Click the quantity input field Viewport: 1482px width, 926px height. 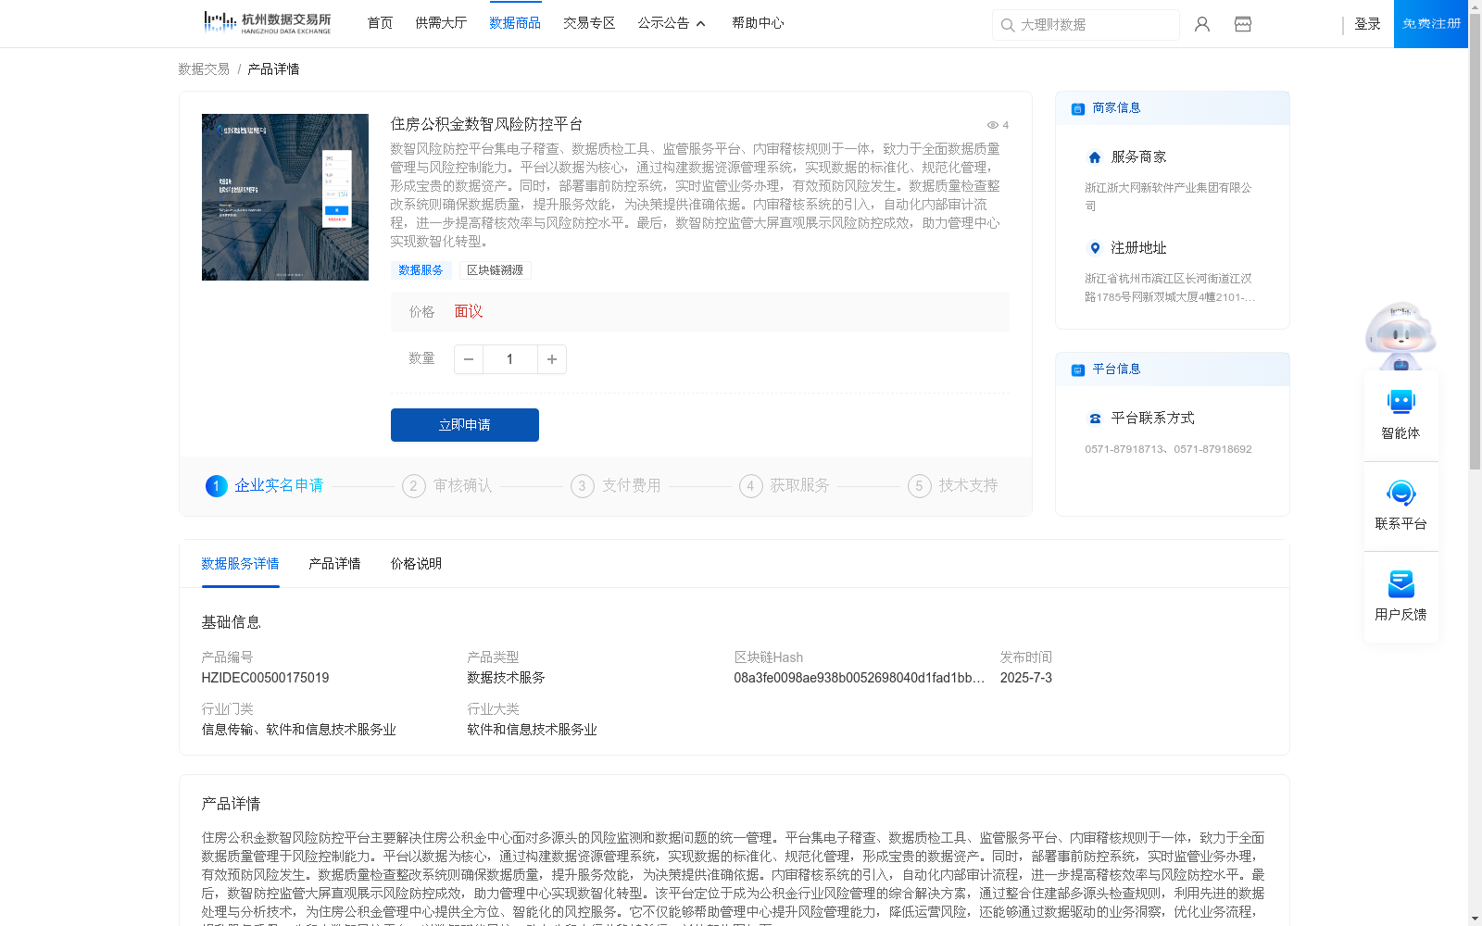pos(509,359)
